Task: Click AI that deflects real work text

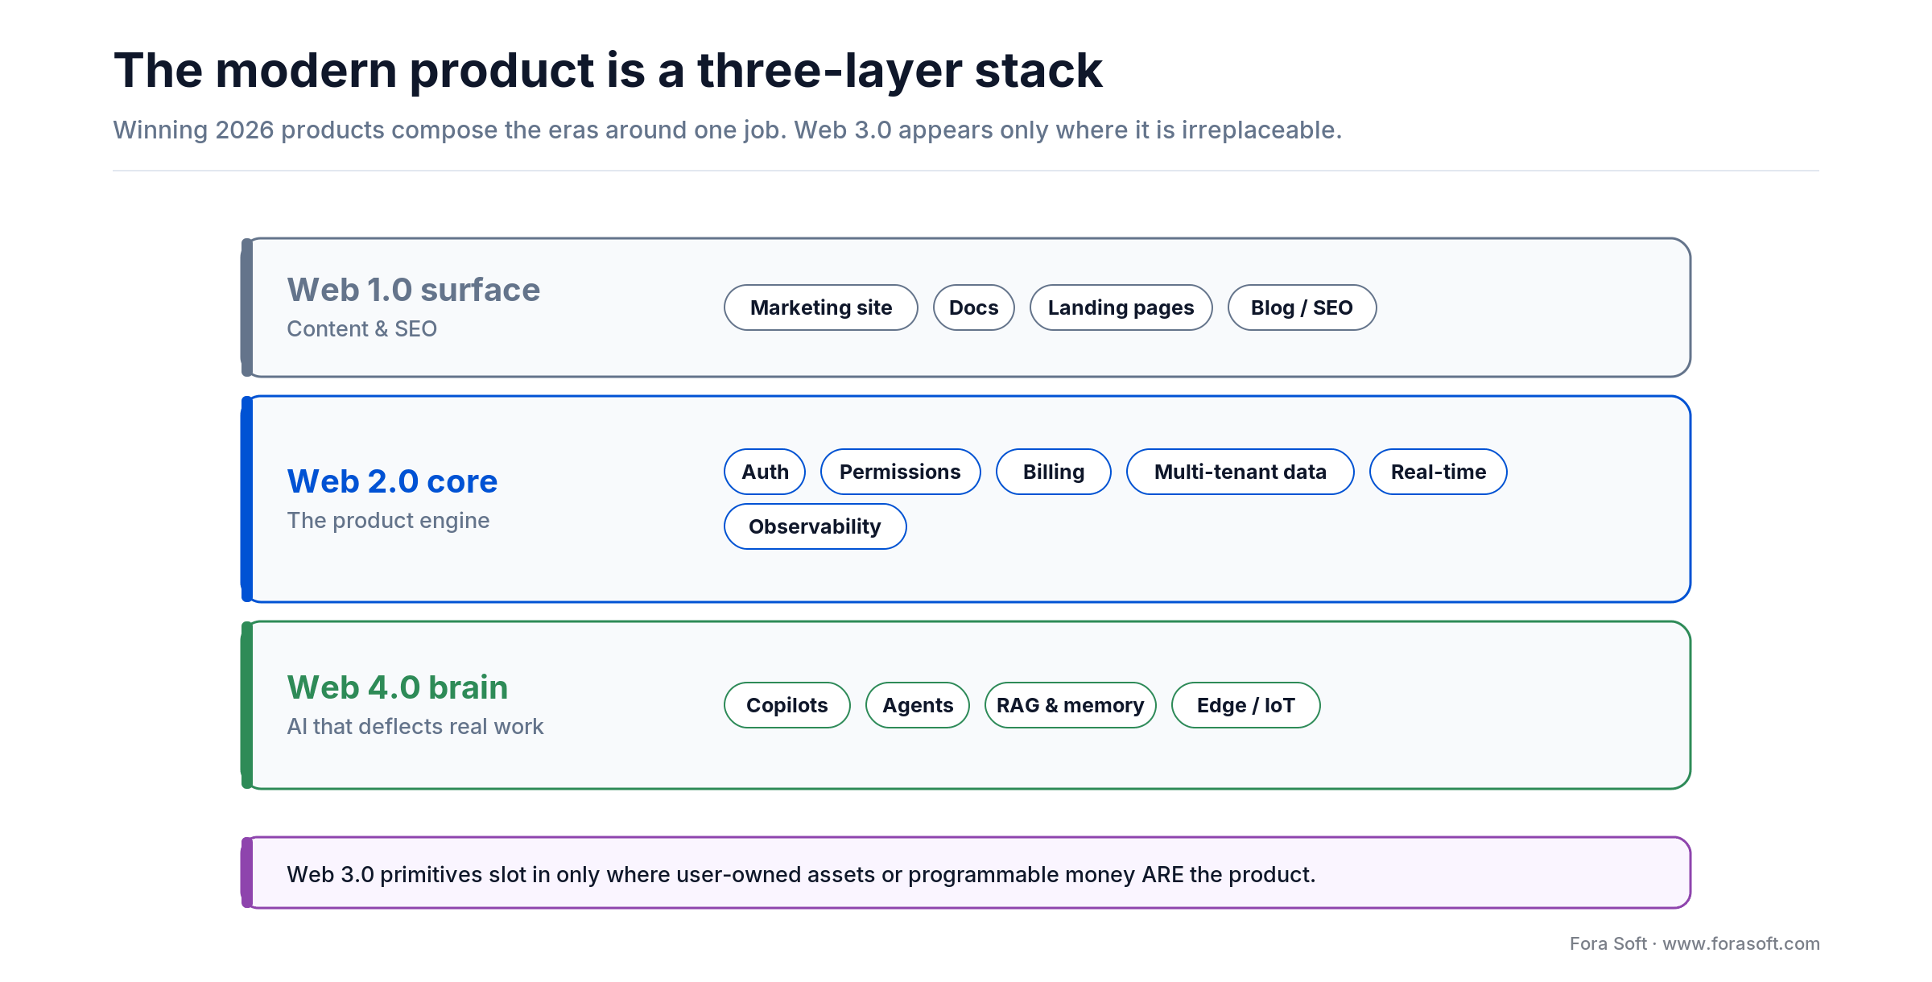Action: (415, 726)
